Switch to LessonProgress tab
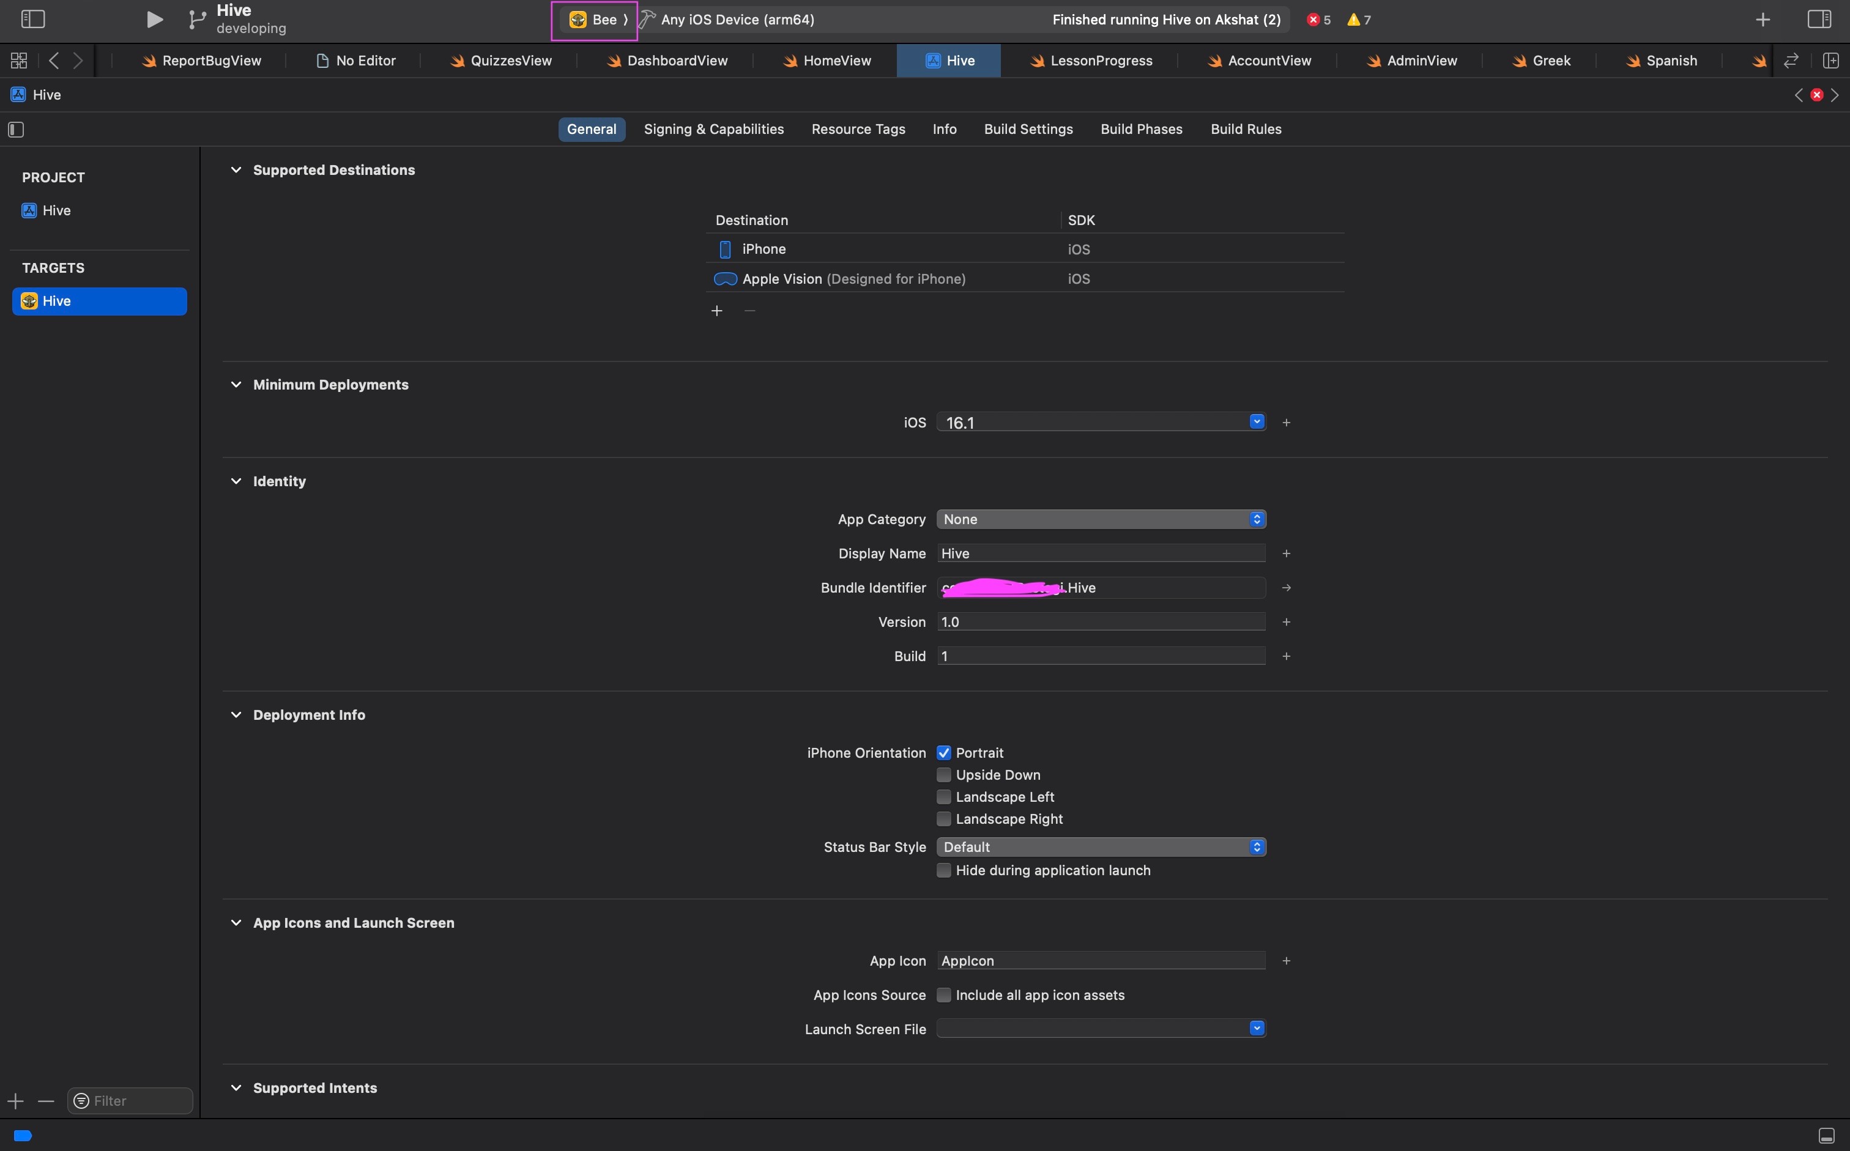1850x1151 pixels. [1092, 61]
